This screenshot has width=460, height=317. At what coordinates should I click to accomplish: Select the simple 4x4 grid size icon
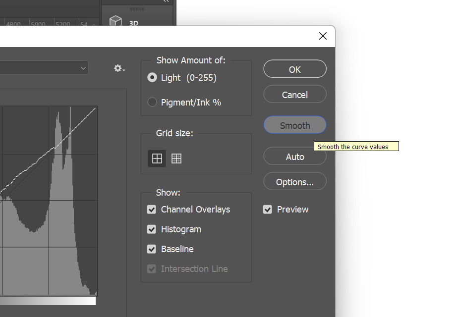[x=157, y=158]
